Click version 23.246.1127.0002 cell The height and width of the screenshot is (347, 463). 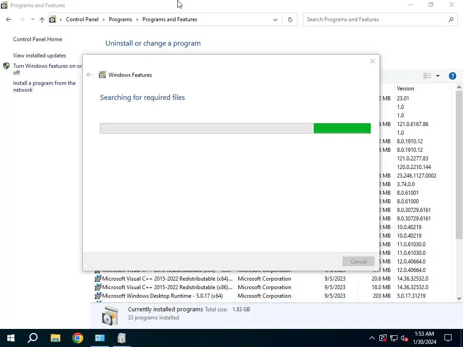(x=416, y=176)
